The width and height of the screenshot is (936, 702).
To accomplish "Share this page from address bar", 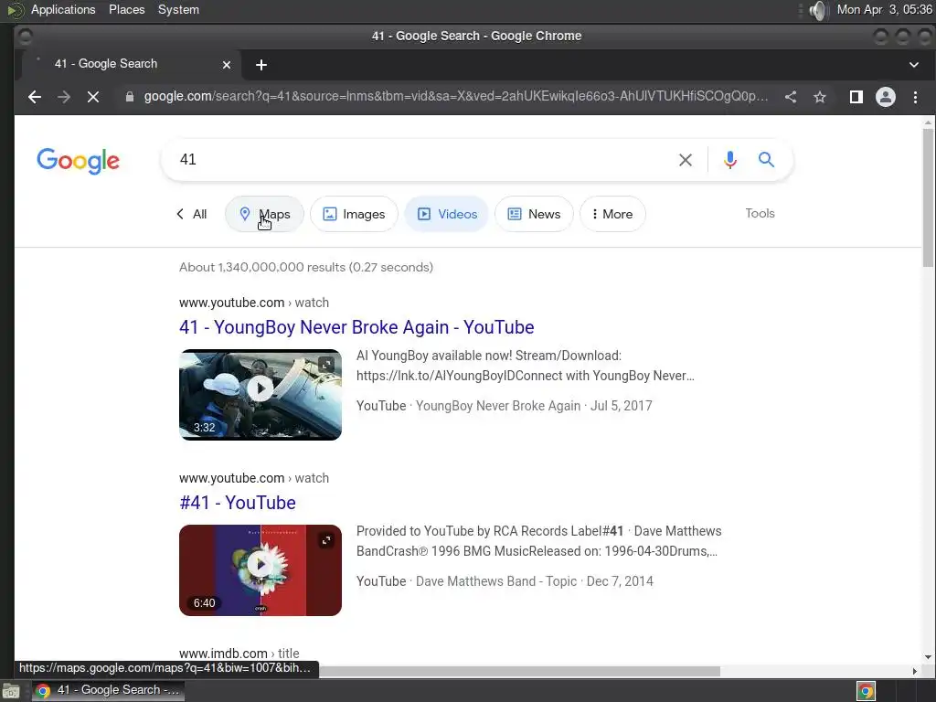I will [x=791, y=97].
